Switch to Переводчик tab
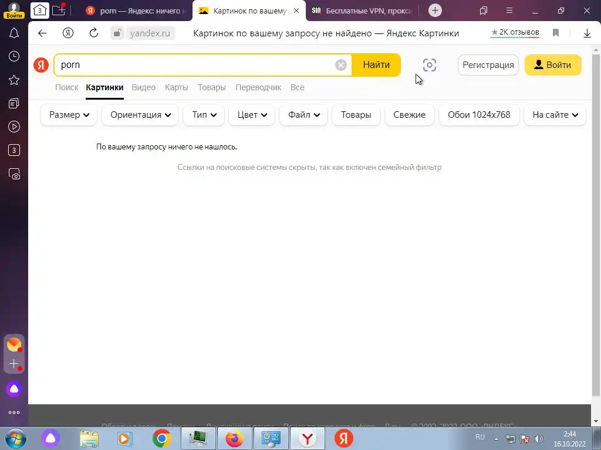 pos(258,88)
